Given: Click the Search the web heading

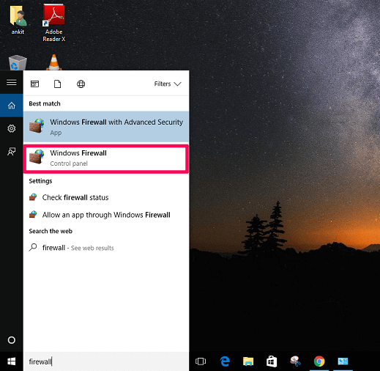Looking at the screenshot, I should click(51, 231).
